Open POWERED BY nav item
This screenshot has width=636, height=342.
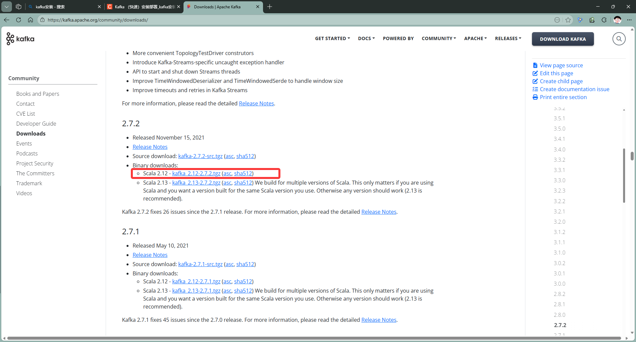398,38
